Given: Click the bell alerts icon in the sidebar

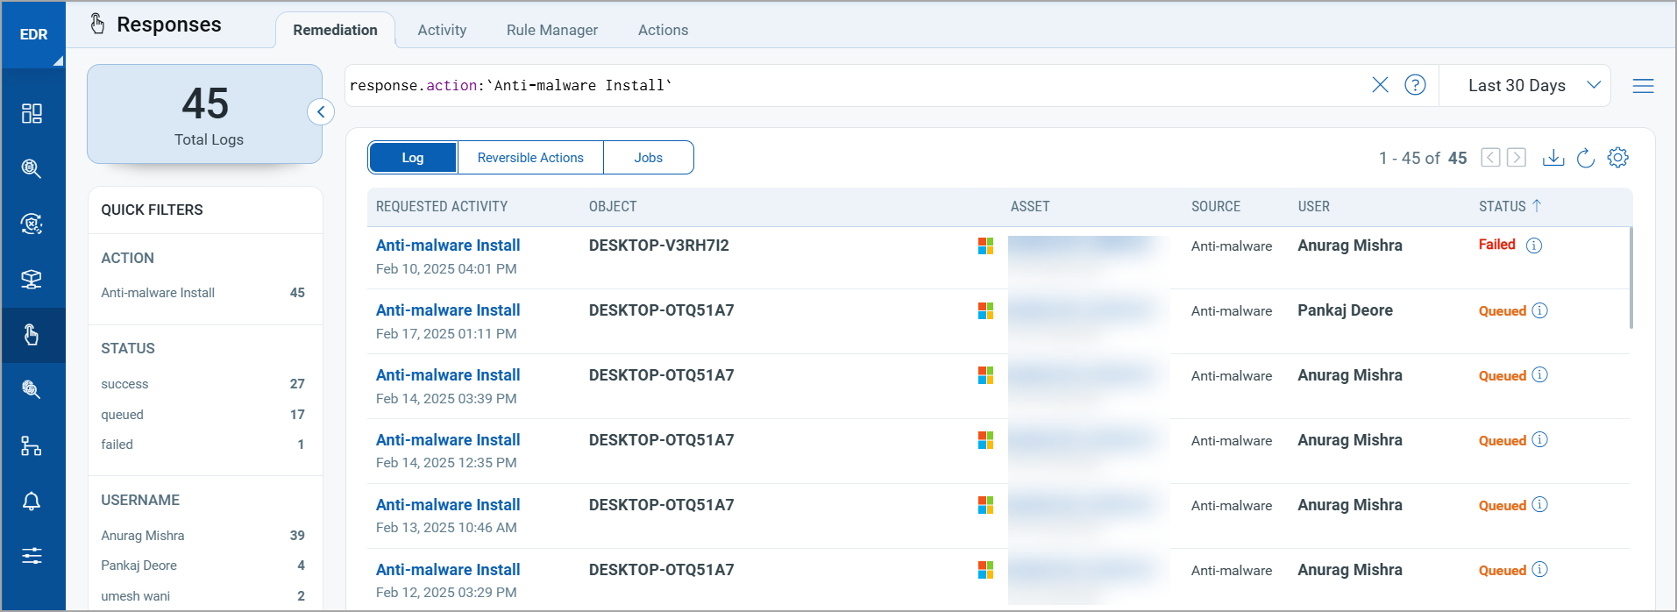Looking at the screenshot, I should (32, 501).
